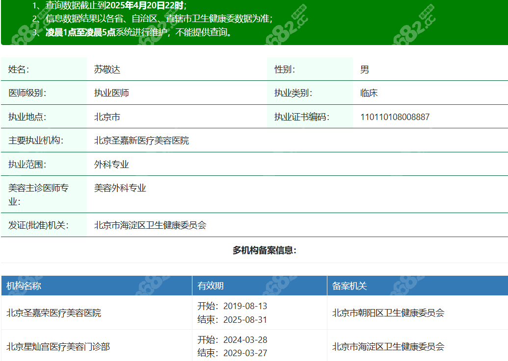Click the 执业范围 label
The image size is (508, 361).
27,165
